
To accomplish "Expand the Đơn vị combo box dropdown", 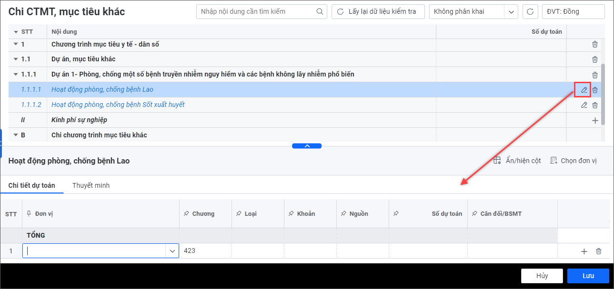I will pyautogui.click(x=172, y=251).
